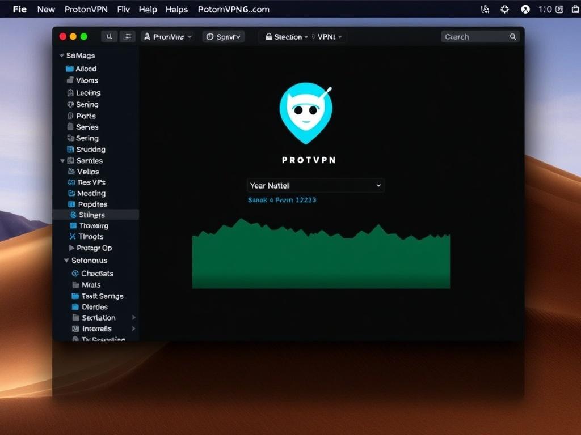Select the Chectiats sidebar icon
581x435 pixels.
(75, 274)
